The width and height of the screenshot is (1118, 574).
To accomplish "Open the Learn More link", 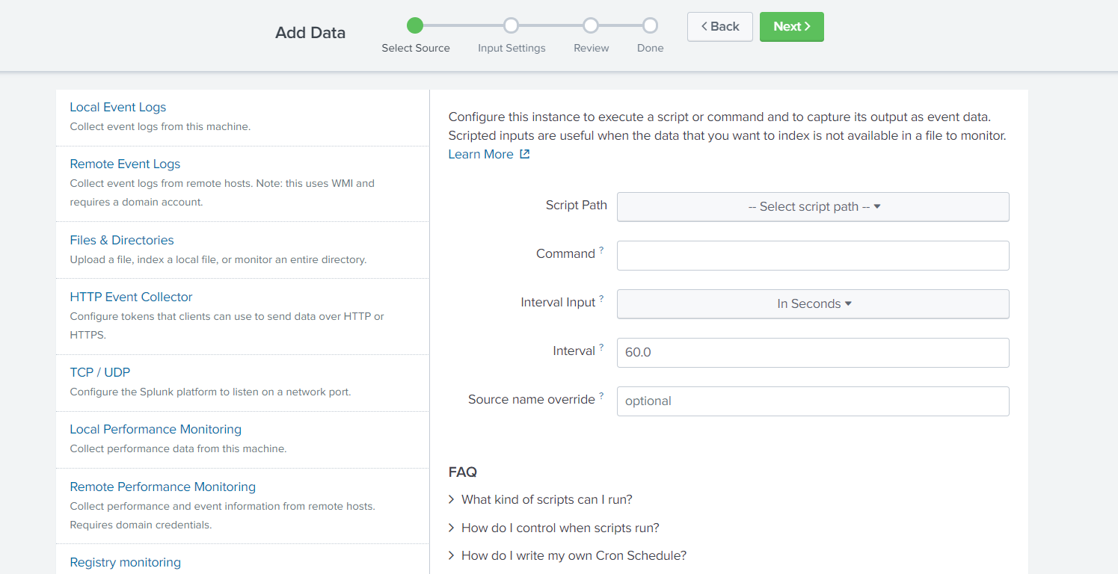I will [x=481, y=154].
